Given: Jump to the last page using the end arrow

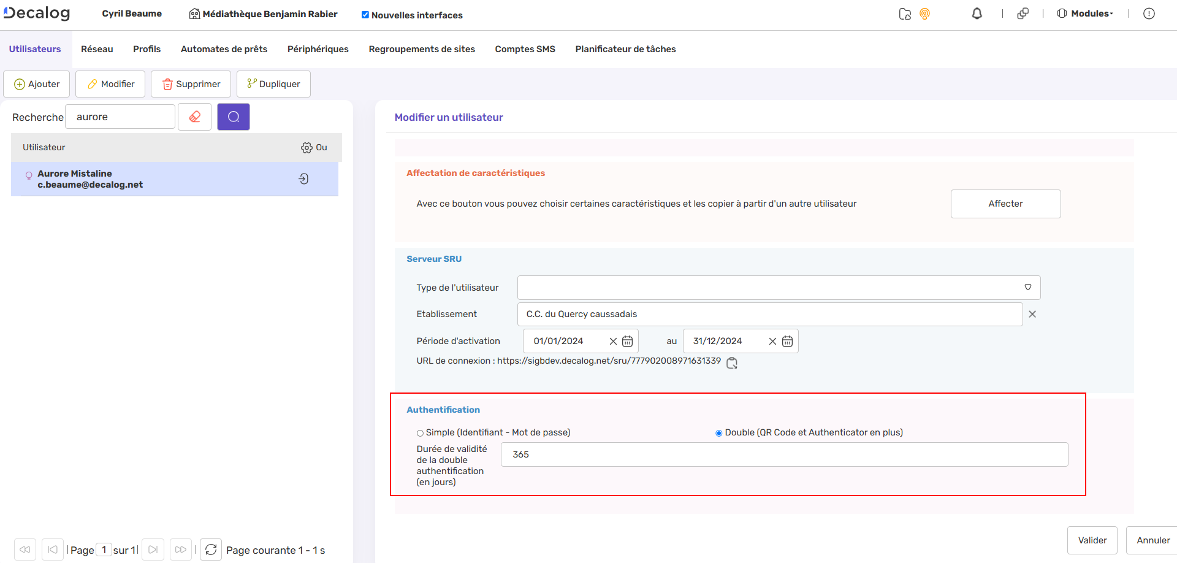Looking at the screenshot, I should (x=153, y=549).
